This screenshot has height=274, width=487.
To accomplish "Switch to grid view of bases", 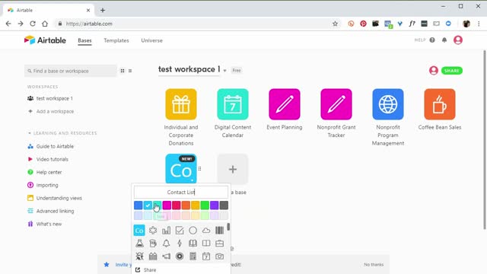I will click(123, 71).
